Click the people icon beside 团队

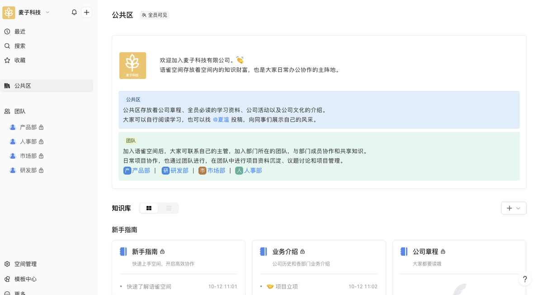pyautogui.click(x=7, y=111)
